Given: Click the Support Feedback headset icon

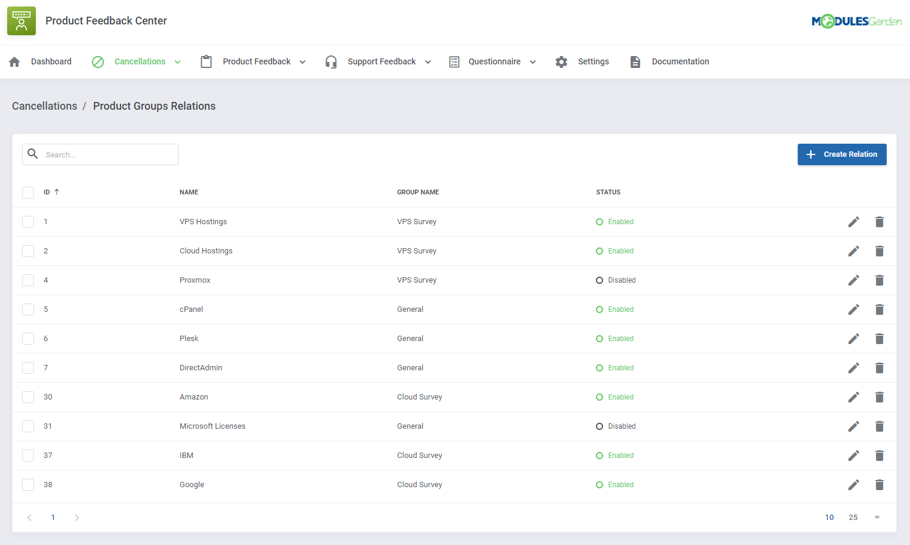Looking at the screenshot, I should [x=331, y=61].
